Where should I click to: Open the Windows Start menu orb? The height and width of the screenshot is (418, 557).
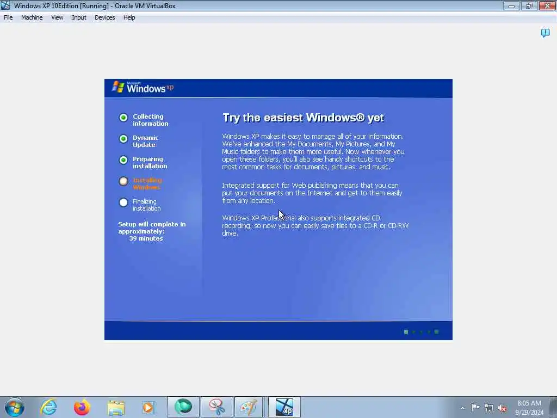point(15,407)
